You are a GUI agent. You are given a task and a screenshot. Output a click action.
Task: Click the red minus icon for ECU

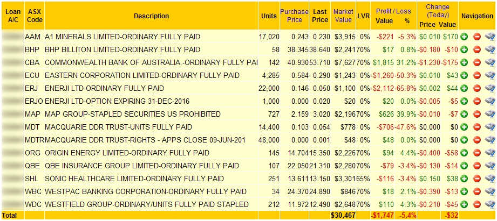(x=477, y=75)
